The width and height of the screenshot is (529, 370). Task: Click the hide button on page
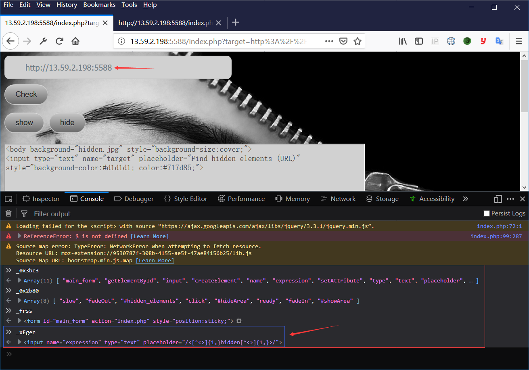point(67,123)
